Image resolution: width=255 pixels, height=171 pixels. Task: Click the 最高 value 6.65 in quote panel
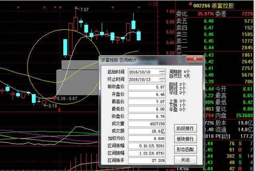[248, 96]
